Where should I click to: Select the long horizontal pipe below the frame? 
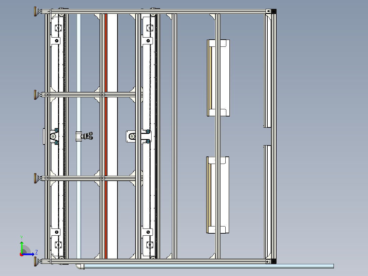coord(209,266)
